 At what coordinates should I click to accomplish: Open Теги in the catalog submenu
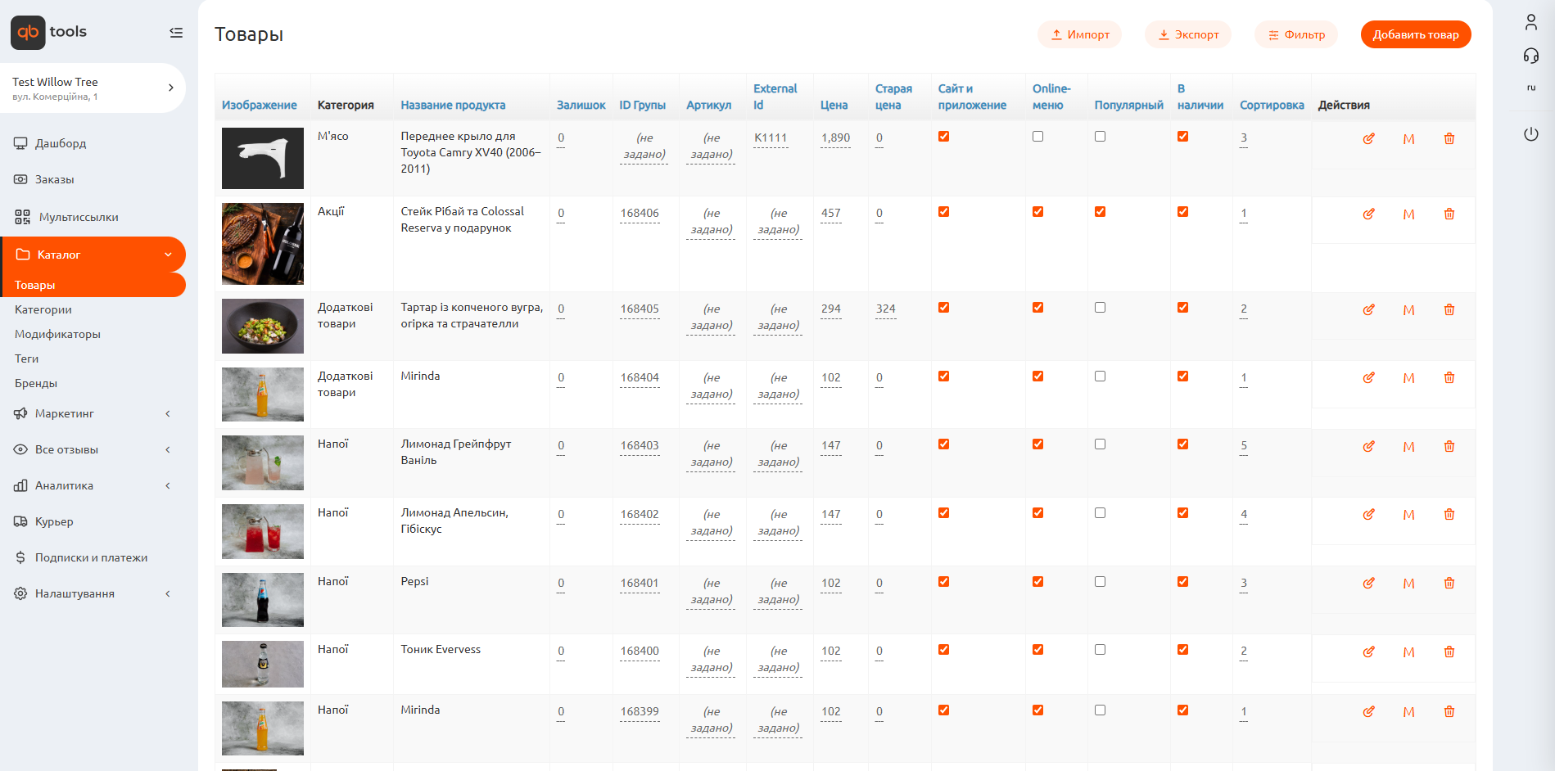pyautogui.click(x=26, y=359)
